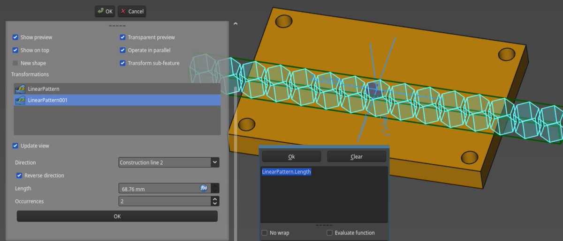
Task: Open the Direction dropdown Construction line 2
Action: point(169,162)
